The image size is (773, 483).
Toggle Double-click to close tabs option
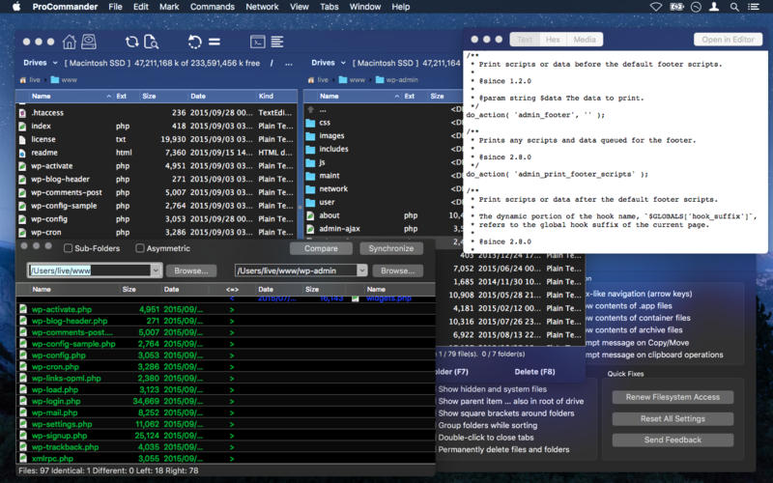(486, 438)
